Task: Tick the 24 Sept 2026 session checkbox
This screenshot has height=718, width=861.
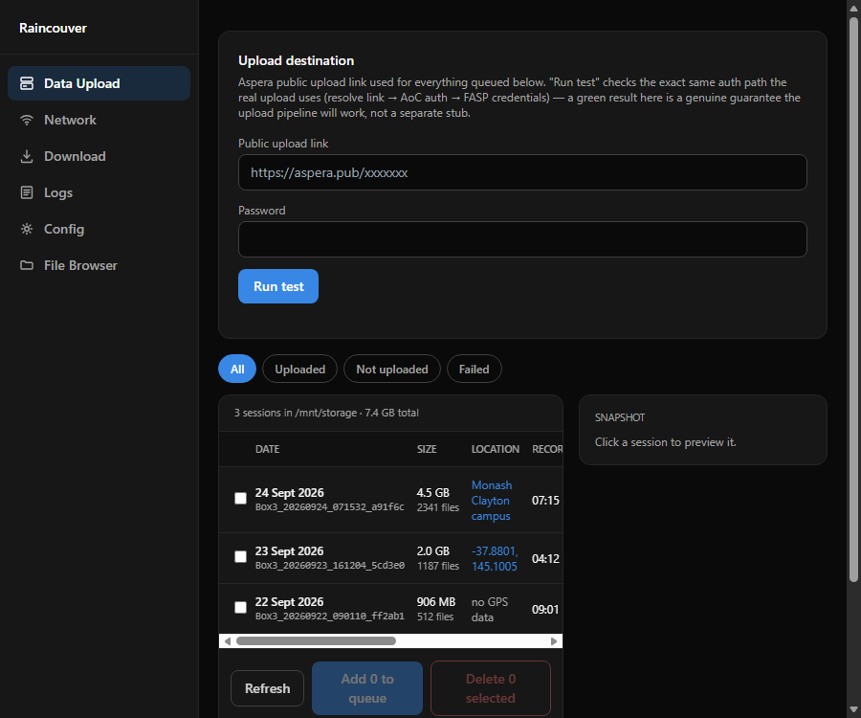Action: (x=240, y=498)
